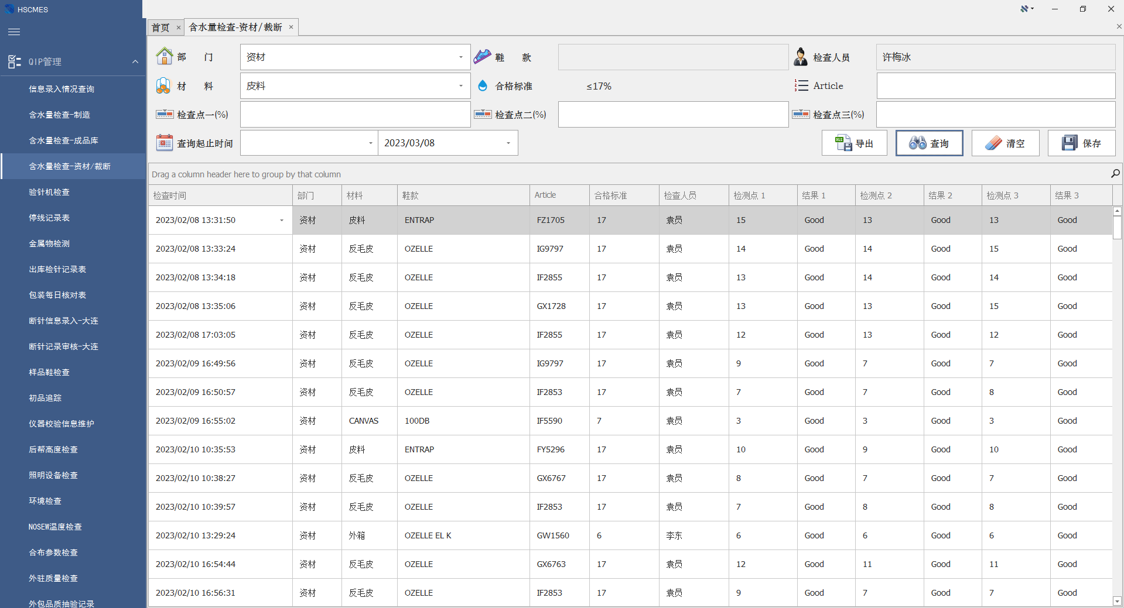Viewport: 1124px width, 608px height.
Task: Switch to the 首页 tab
Action: 160,28
